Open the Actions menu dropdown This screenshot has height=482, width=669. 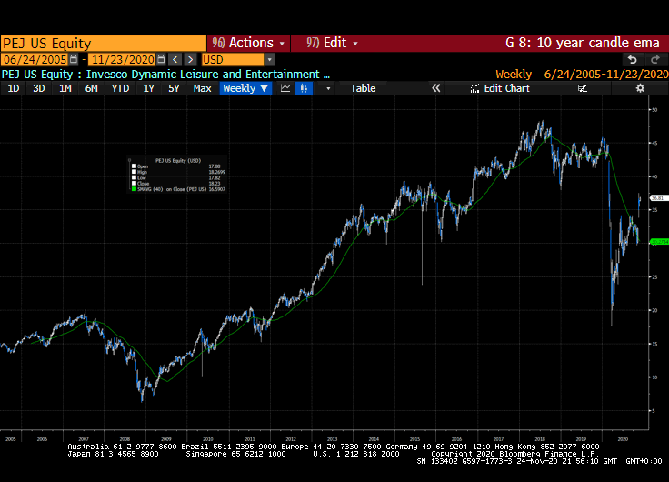(247, 43)
